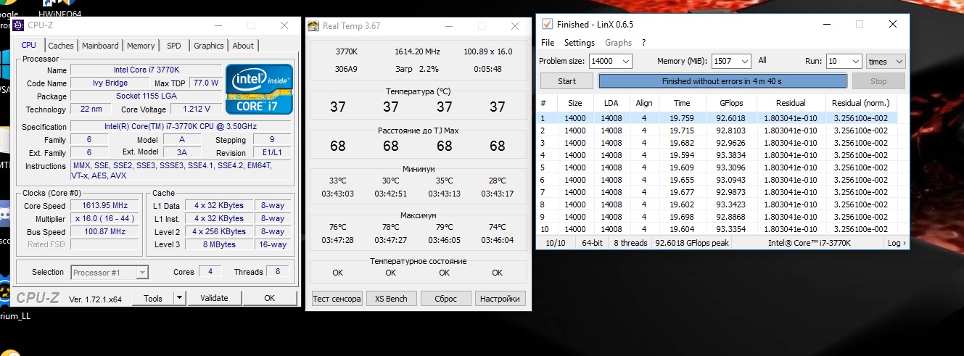The height and width of the screenshot is (356, 964).
Task: Click the Bus Speed value 100.87 MHz
Action: pyautogui.click(x=105, y=232)
